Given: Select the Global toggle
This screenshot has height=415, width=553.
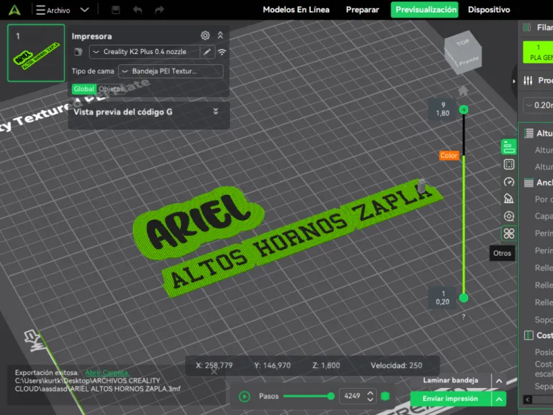Looking at the screenshot, I should click(84, 89).
